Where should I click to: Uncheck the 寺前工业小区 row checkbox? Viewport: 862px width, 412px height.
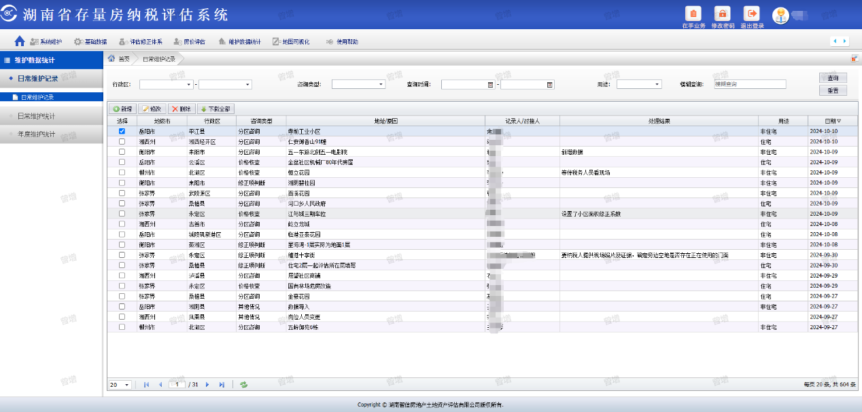click(122, 131)
